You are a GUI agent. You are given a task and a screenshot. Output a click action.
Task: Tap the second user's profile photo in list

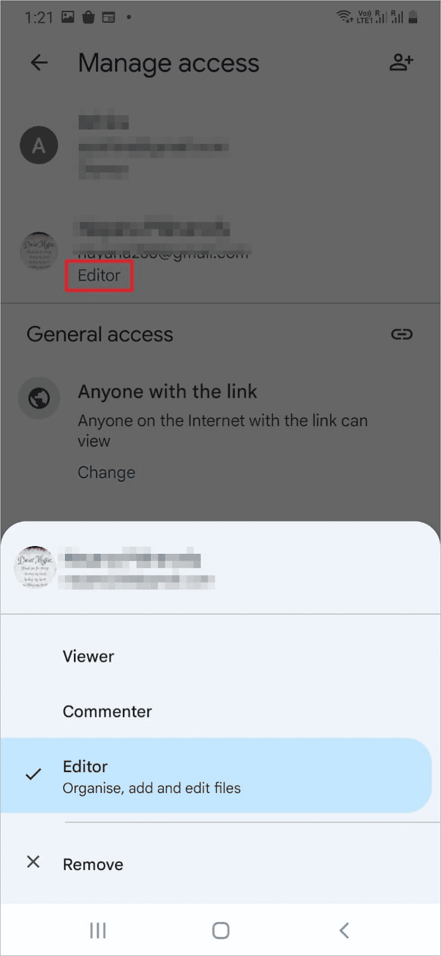tap(39, 252)
